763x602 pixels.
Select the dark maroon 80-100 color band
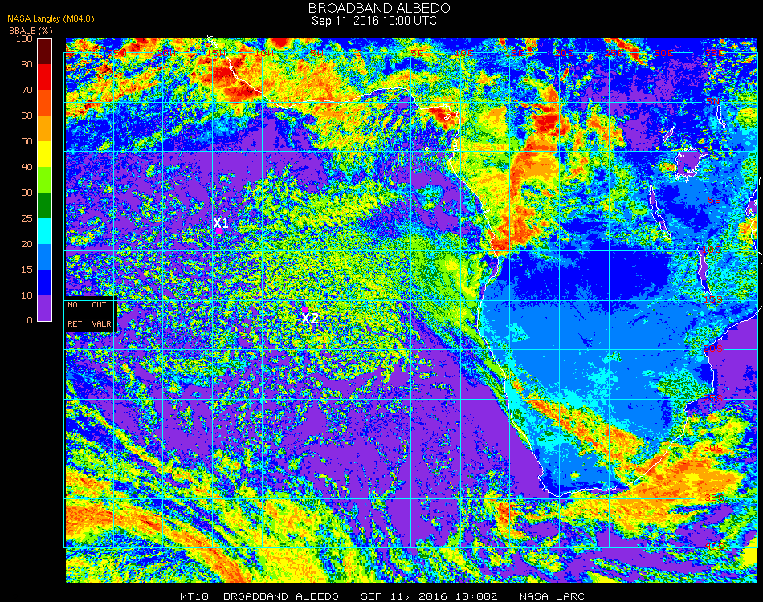click(x=45, y=51)
